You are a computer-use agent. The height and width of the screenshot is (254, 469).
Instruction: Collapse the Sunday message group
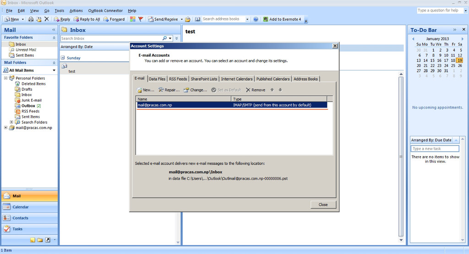(63, 58)
